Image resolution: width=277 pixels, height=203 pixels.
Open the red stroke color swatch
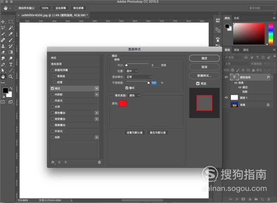click(123, 103)
